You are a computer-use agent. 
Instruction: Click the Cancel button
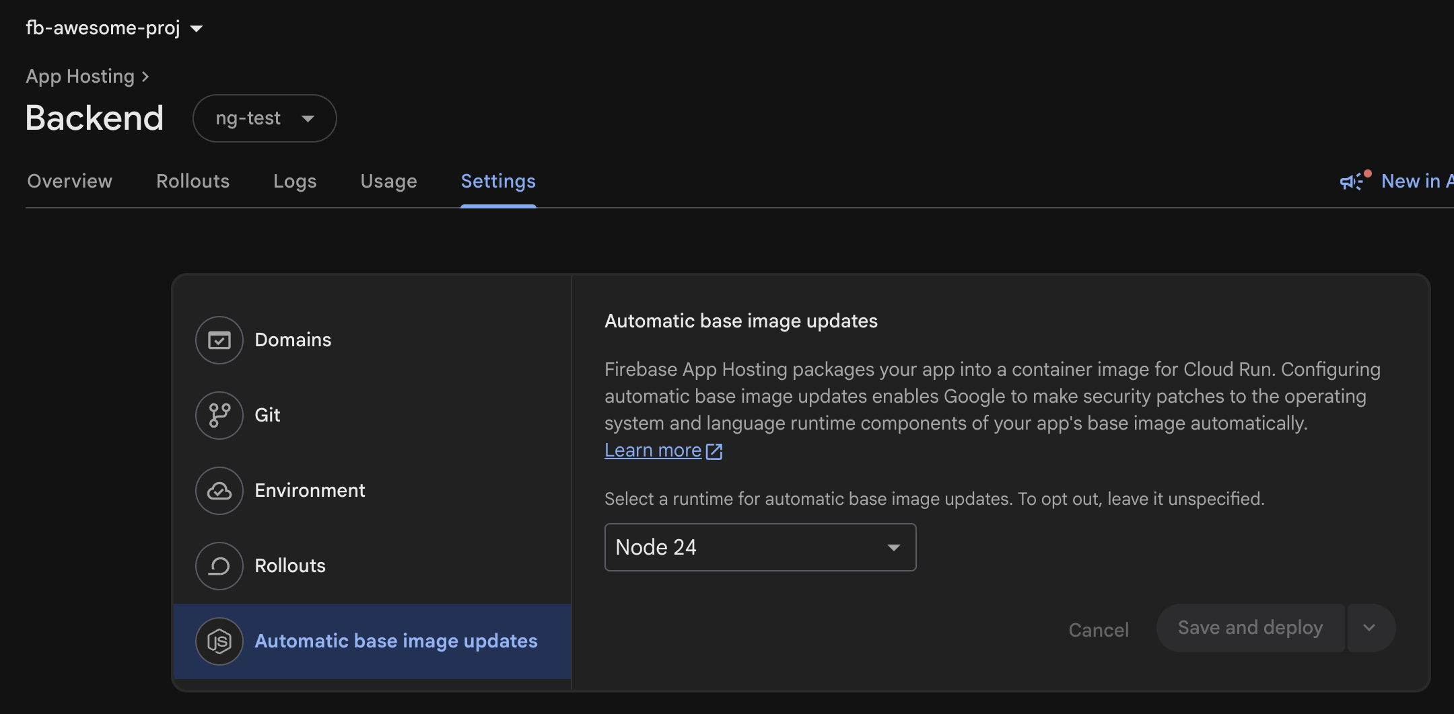[1099, 630]
